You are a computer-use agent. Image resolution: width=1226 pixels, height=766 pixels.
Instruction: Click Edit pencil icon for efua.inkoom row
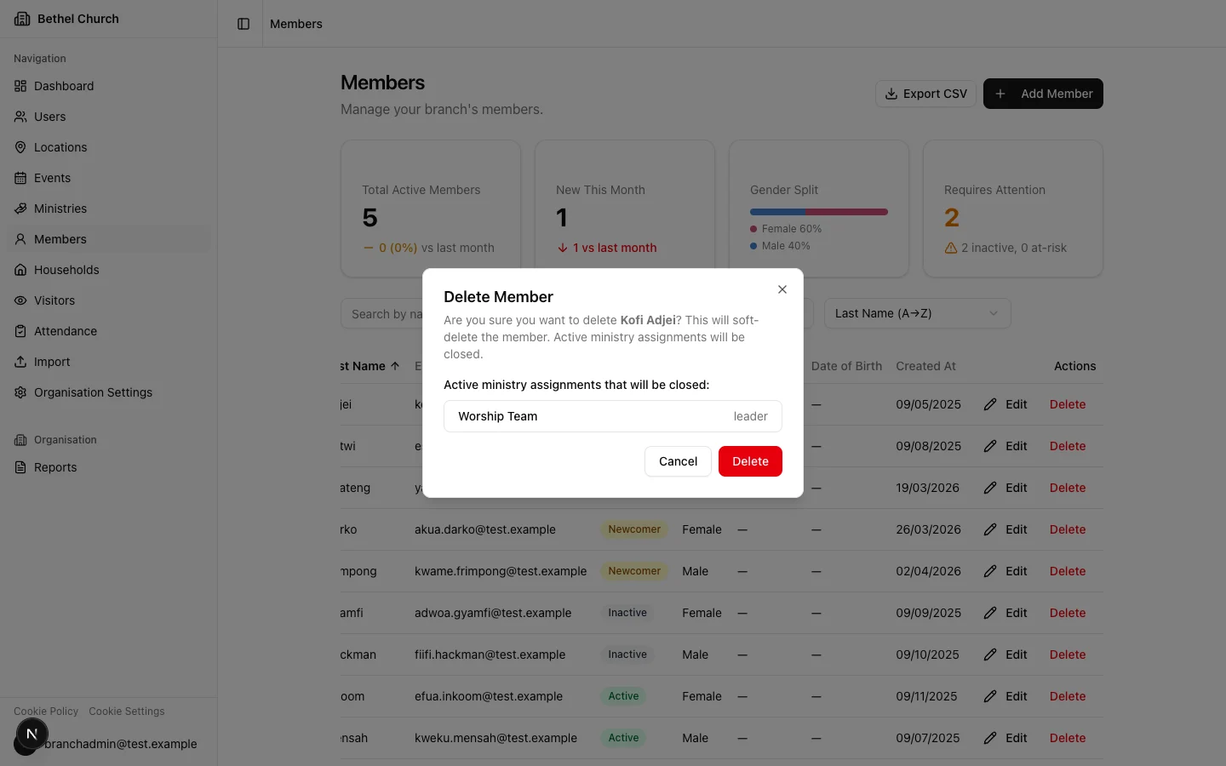click(990, 696)
